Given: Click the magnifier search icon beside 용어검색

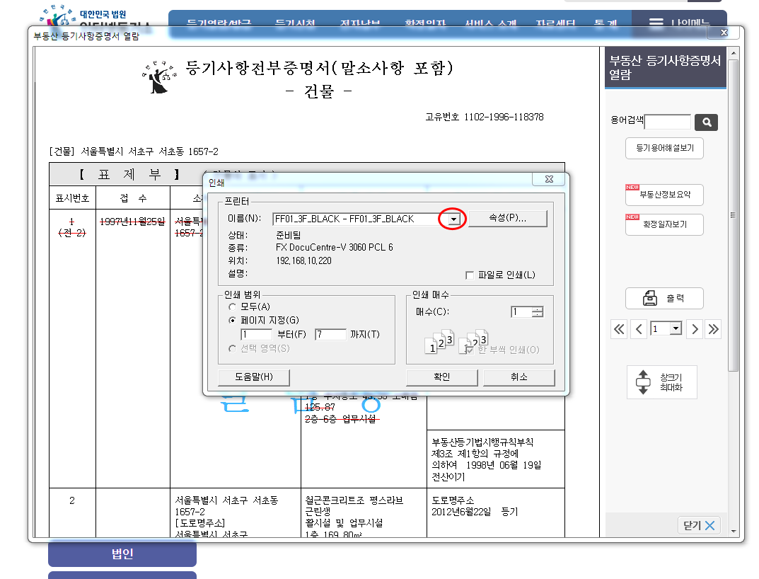Looking at the screenshot, I should 706,122.
